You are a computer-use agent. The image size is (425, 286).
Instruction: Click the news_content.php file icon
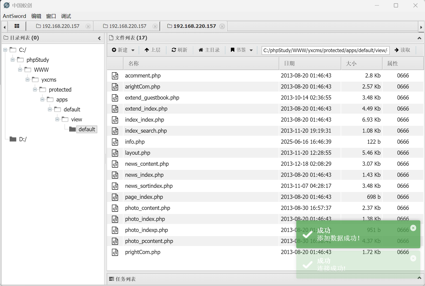coord(115,164)
